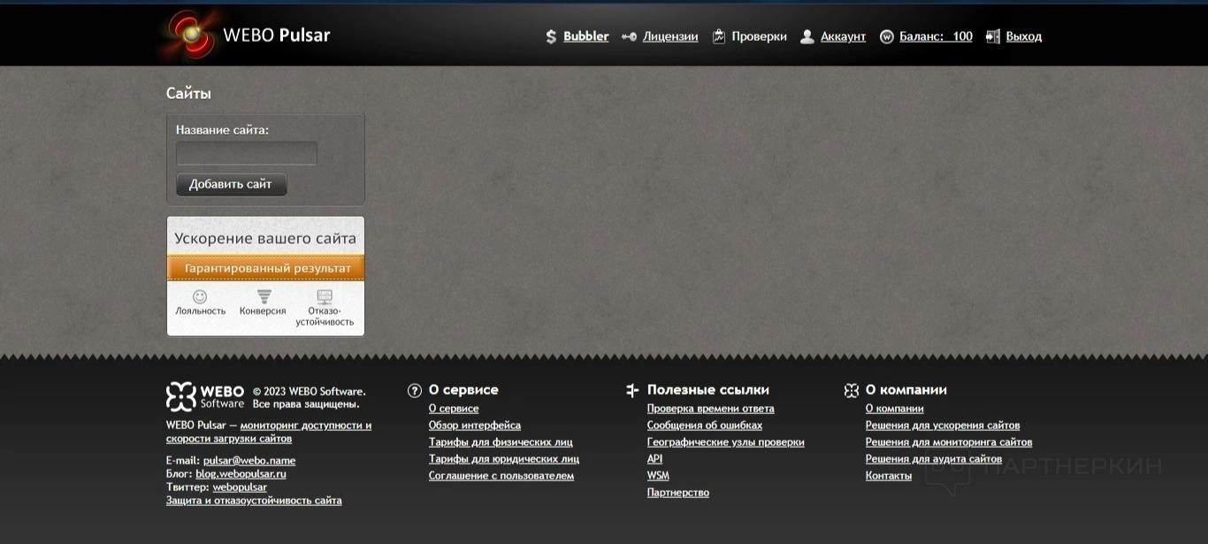Image resolution: width=1208 pixels, height=544 pixels.
Task: Open the API footer link
Action: 654,459
